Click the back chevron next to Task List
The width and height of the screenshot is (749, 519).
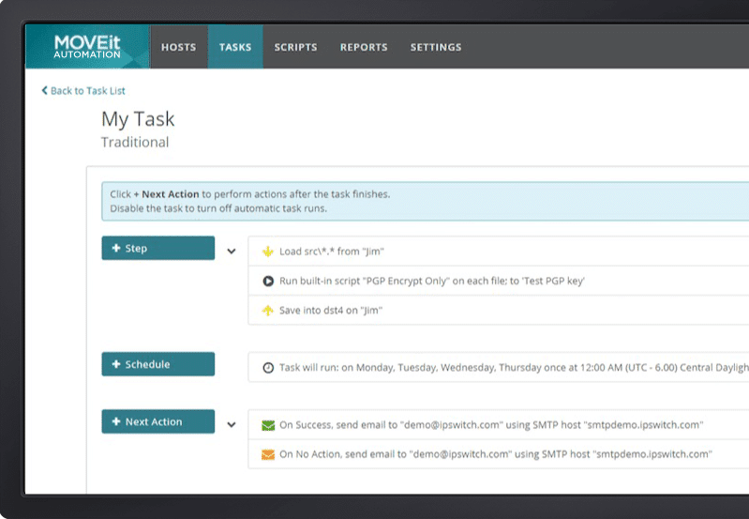(x=44, y=91)
